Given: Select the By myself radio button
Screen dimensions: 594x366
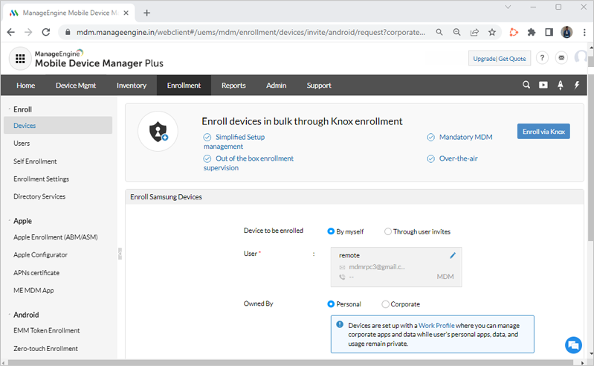Looking at the screenshot, I should click(x=332, y=231).
